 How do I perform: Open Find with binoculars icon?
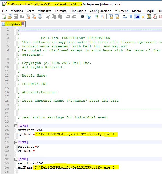(82, 17)
